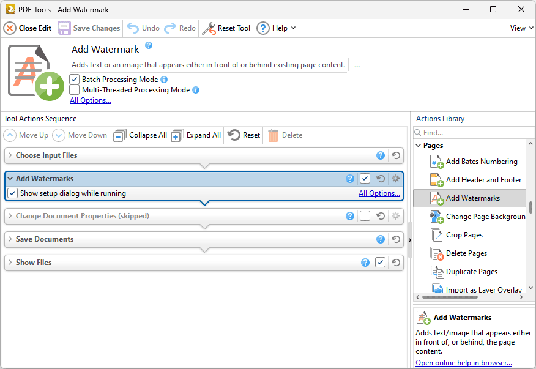The image size is (536, 369).
Task: Click Actions Library vertical scrollbar thumb
Action: click(x=531, y=207)
